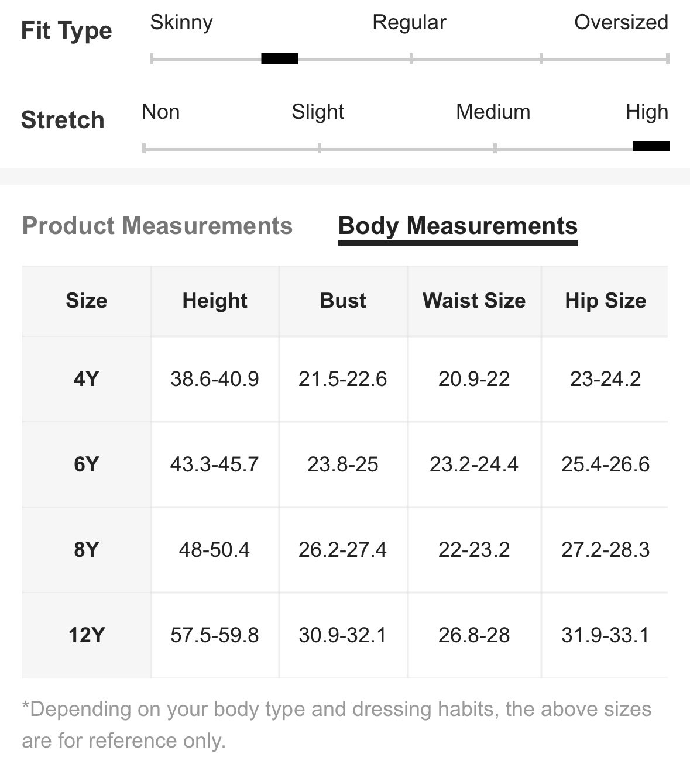The width and height of the screenshot is (690, 761).
Task: Click the Slight stretch label
Action: 318,112
